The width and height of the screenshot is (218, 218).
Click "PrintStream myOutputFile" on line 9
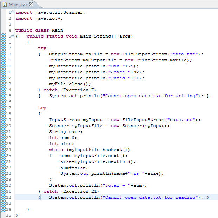83,60
